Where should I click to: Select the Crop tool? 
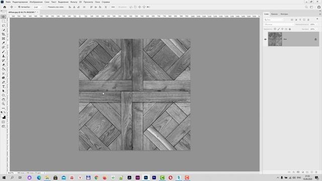pyautogui.click(x=4, y=34)
